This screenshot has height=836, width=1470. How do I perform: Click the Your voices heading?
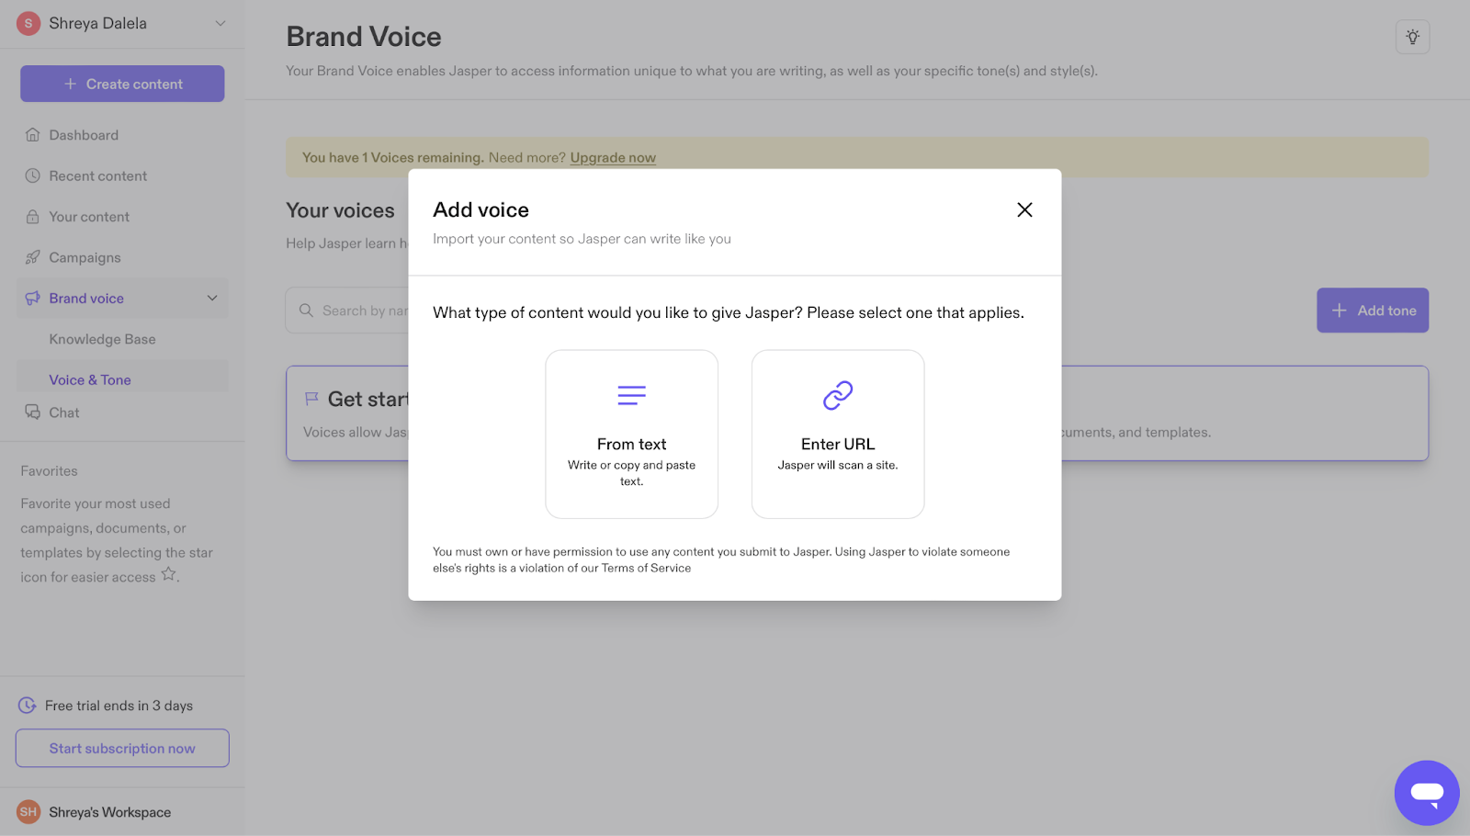coord(340,210)
